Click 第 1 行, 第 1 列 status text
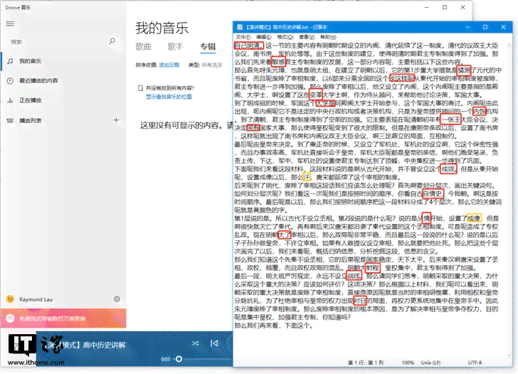Screen dimensions: 518x374 [x=366, y=363]
